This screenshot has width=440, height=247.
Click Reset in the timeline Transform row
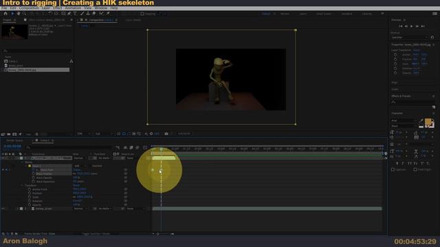pyautogui.click(x=76, y=185)
